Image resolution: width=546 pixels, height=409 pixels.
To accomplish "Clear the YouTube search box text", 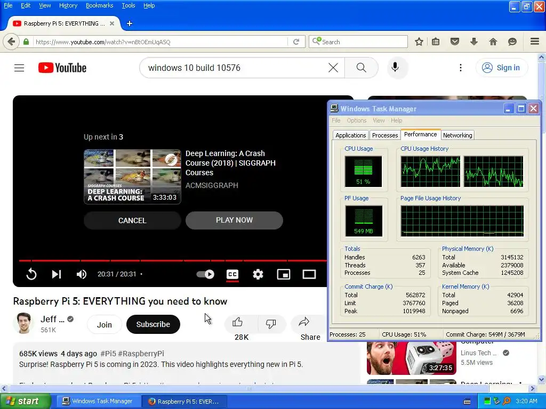I will pyautogui.click(x=333, y=68).
